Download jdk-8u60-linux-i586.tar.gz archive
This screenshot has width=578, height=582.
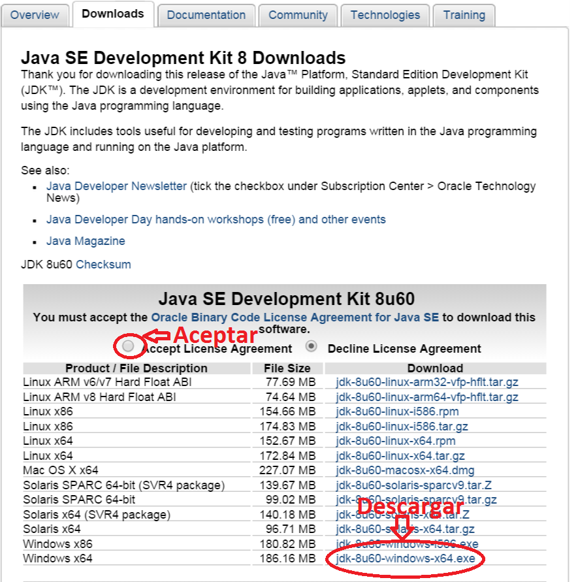tap(402, 427)
